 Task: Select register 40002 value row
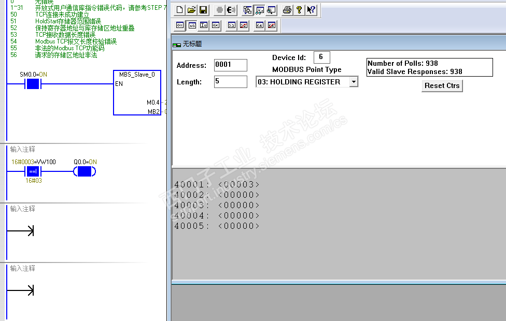(x=217, y=195)
